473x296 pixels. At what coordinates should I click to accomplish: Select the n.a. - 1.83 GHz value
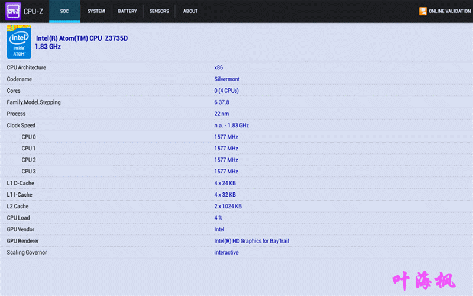tap(231, 126)
